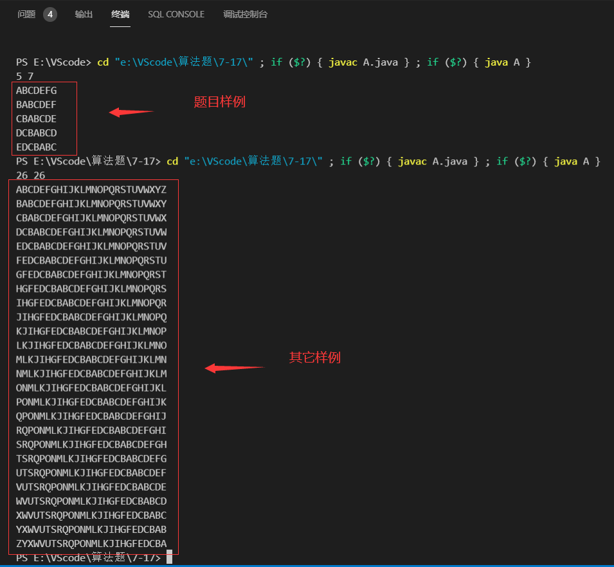Click the row DCBABCDEFGHIJKLMNOPQRSTUVW

91,232
